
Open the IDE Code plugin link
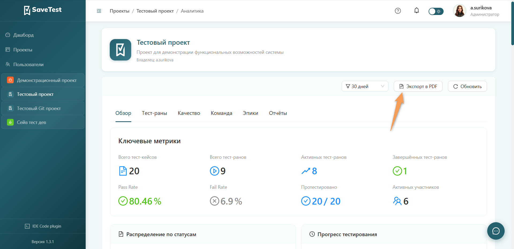tap(43, 226)
